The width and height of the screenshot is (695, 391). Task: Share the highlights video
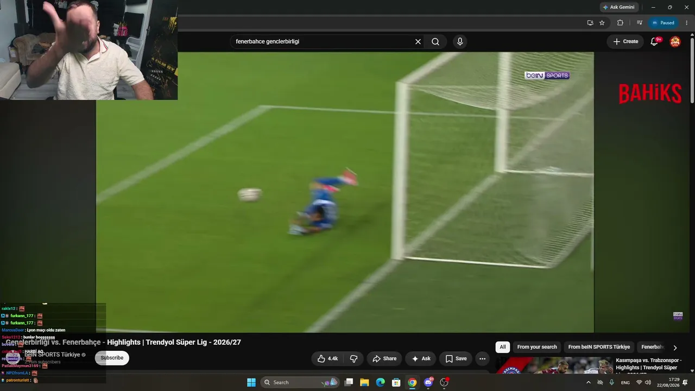[384, 358]
